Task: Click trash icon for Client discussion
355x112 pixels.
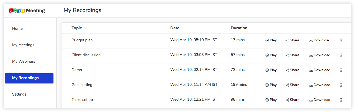Action: click(341, 55)
